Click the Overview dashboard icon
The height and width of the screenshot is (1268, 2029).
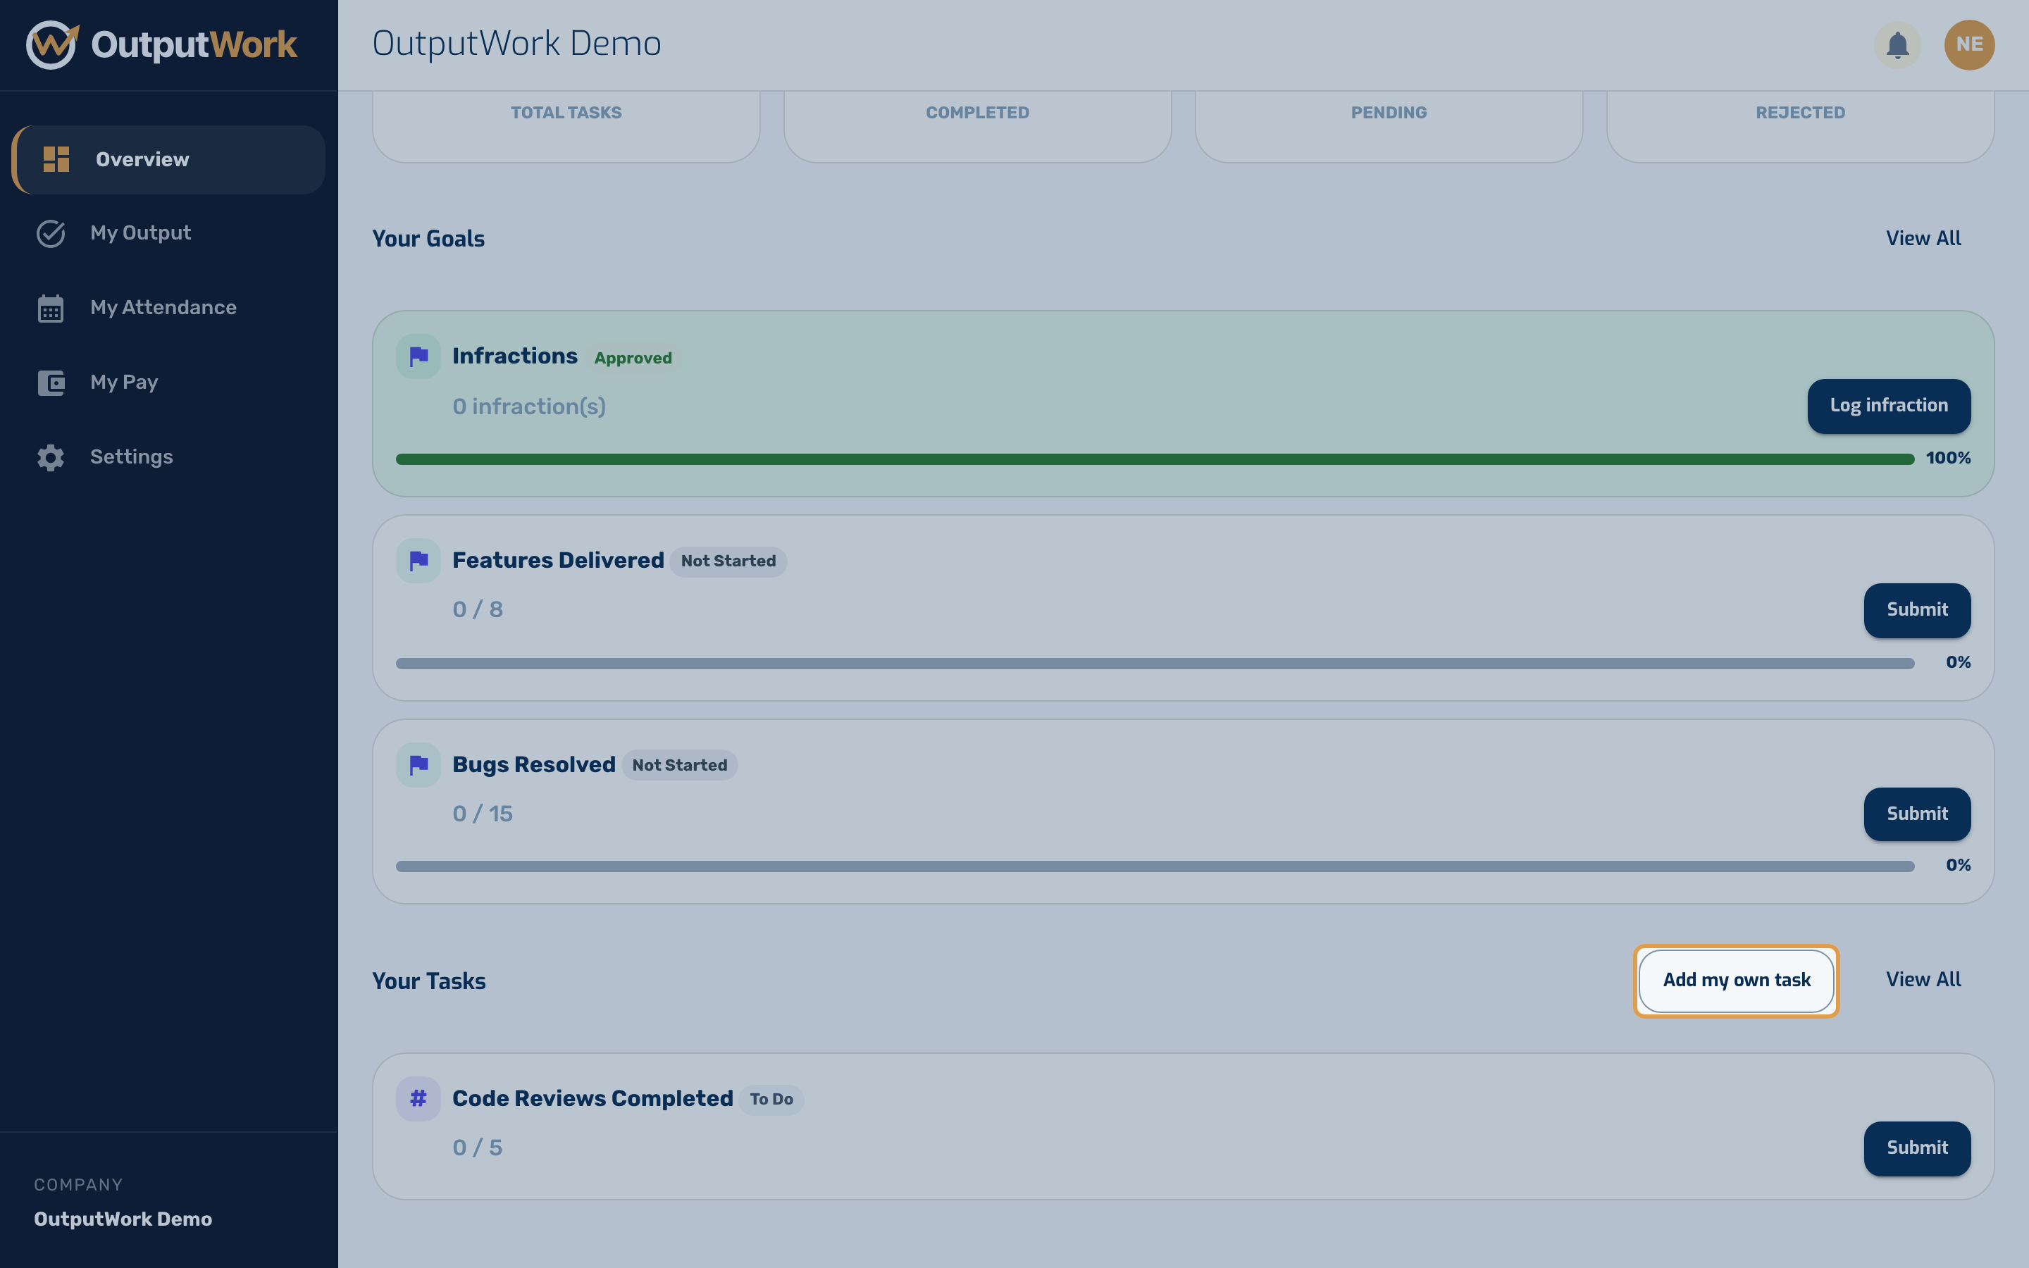click(56, 159)
